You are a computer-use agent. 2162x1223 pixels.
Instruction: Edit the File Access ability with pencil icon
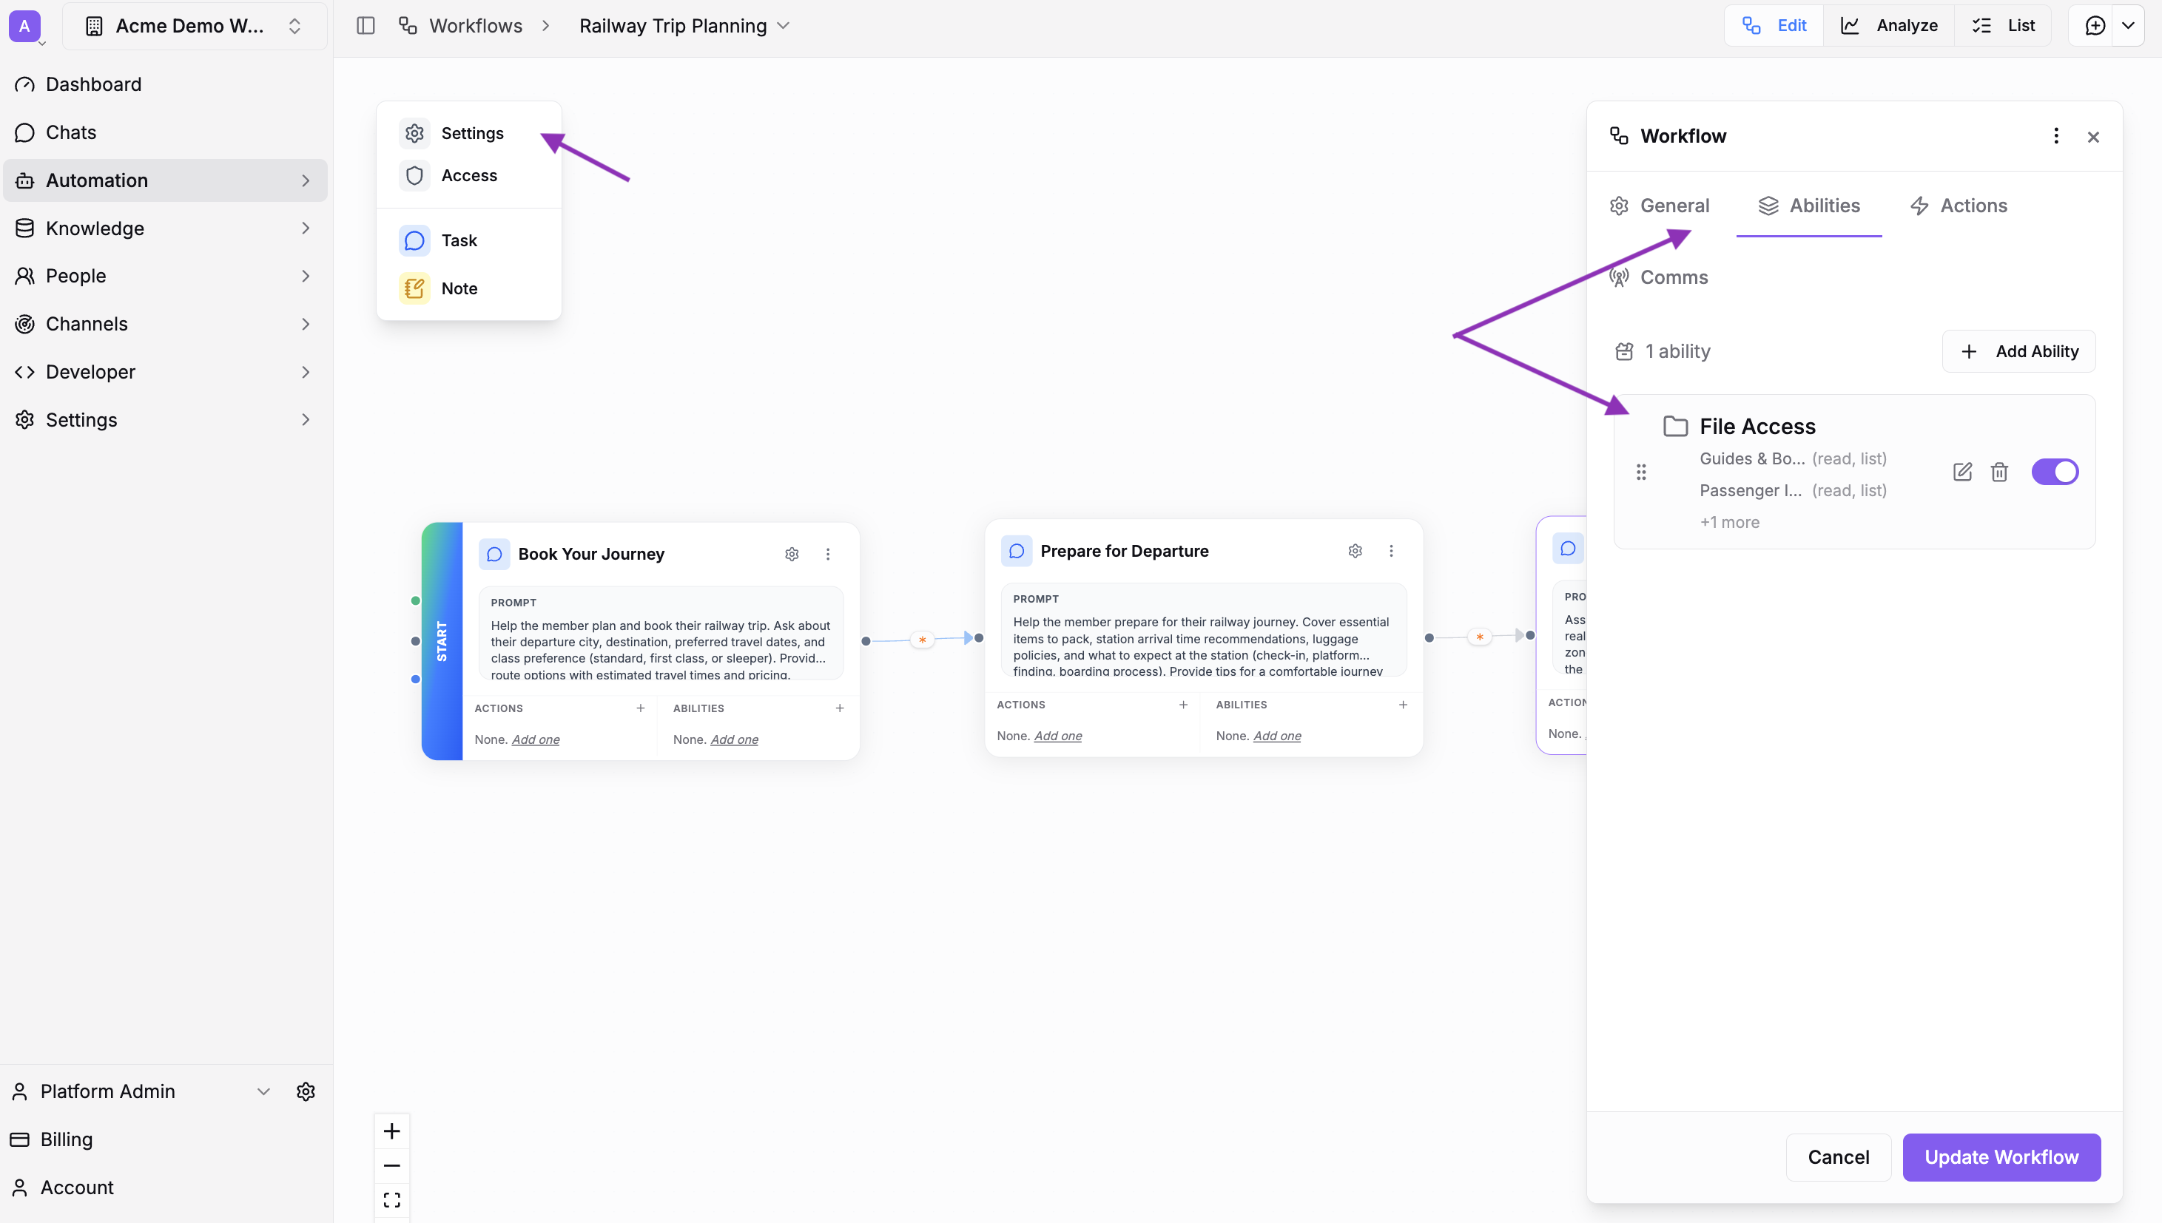coord(1962,471)
